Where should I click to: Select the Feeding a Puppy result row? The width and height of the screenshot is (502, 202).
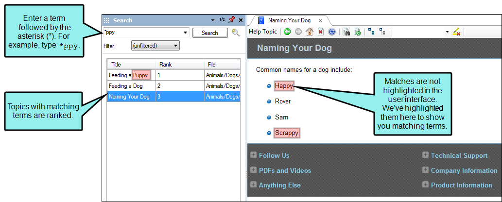coord(173,76)
